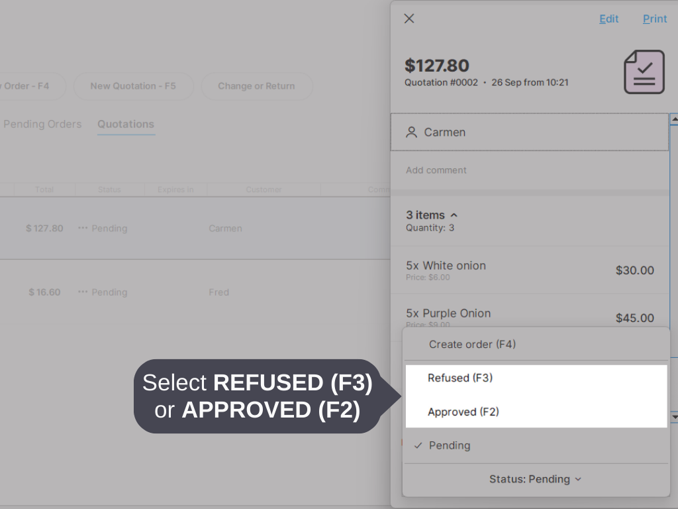Open the options dots on the $127.80 quotation row
Screen dimensions: 678x509
click(x=83, y=228)
